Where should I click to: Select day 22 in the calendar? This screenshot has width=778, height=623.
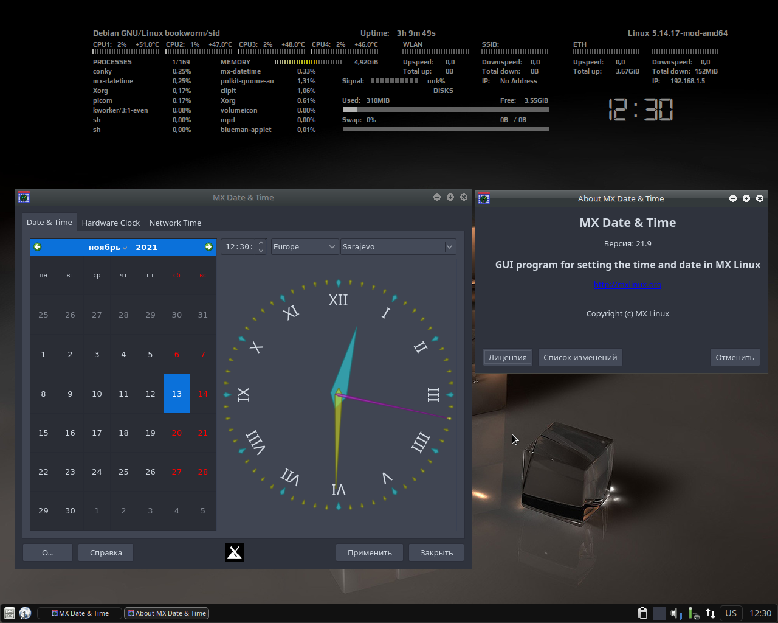click(43, 472)
